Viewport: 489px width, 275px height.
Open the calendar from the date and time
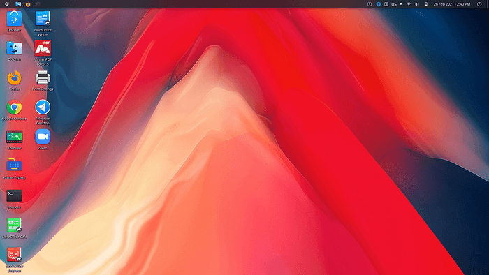tap(452, 4)
